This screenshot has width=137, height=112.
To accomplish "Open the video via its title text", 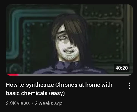I will click(59, 89).
